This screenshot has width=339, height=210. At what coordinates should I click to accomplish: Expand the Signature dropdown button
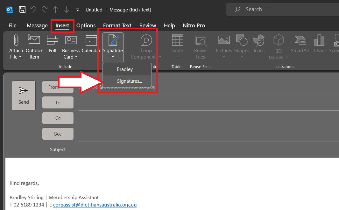113,57
